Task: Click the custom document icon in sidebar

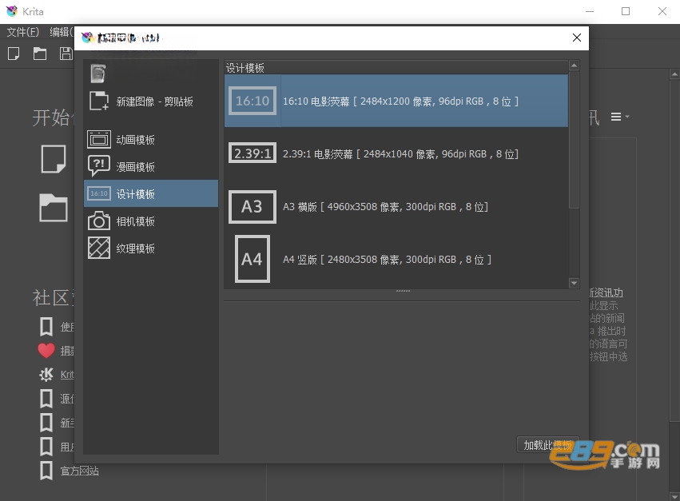Action: click(x=98, y=74)
